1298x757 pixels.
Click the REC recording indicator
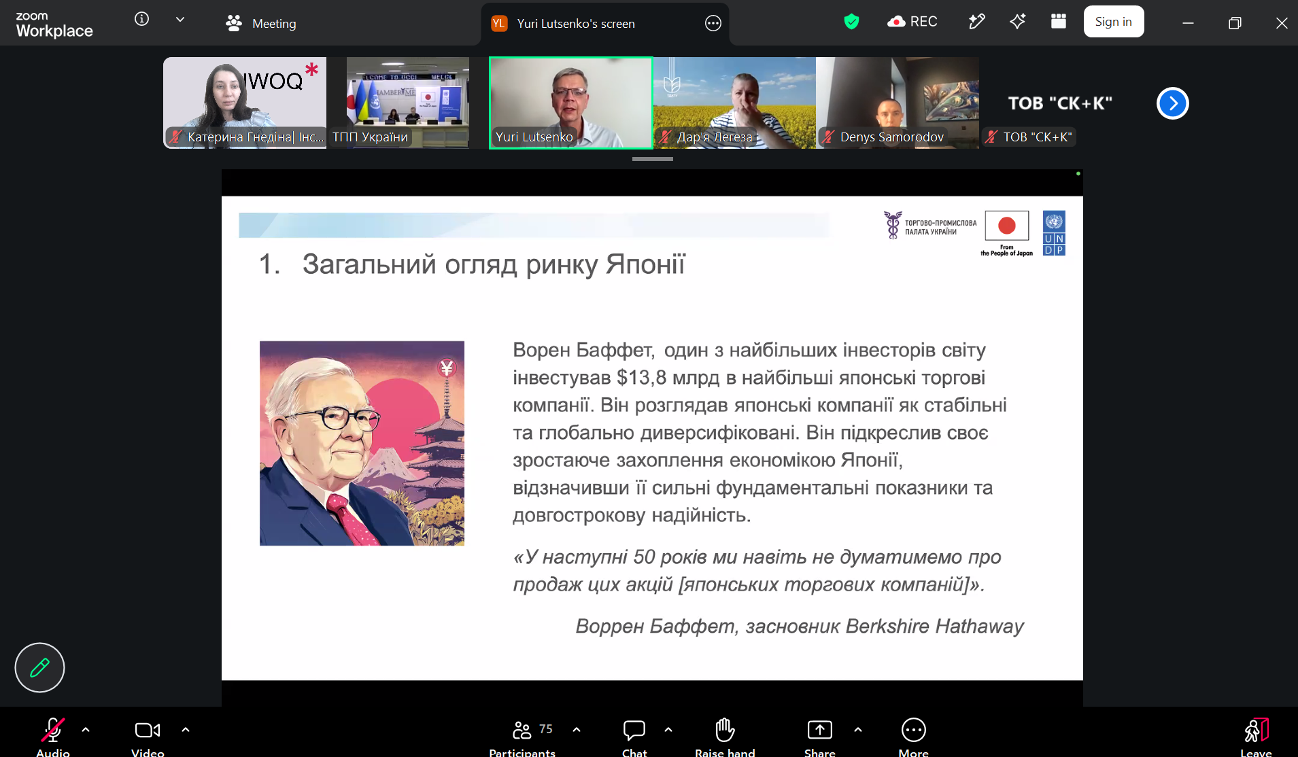(x=912, y=22)
